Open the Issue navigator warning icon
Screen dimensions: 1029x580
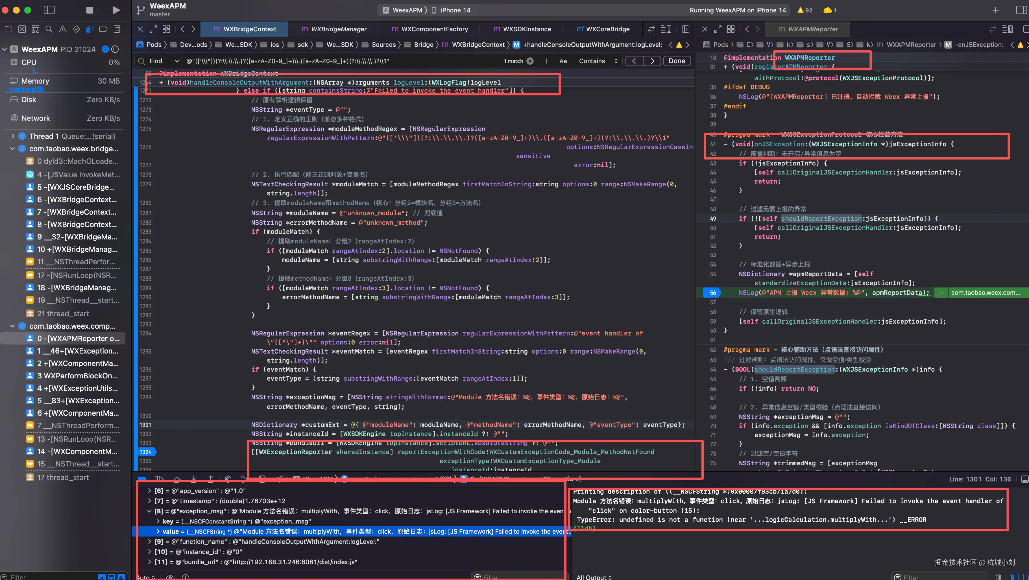(62, 29)
